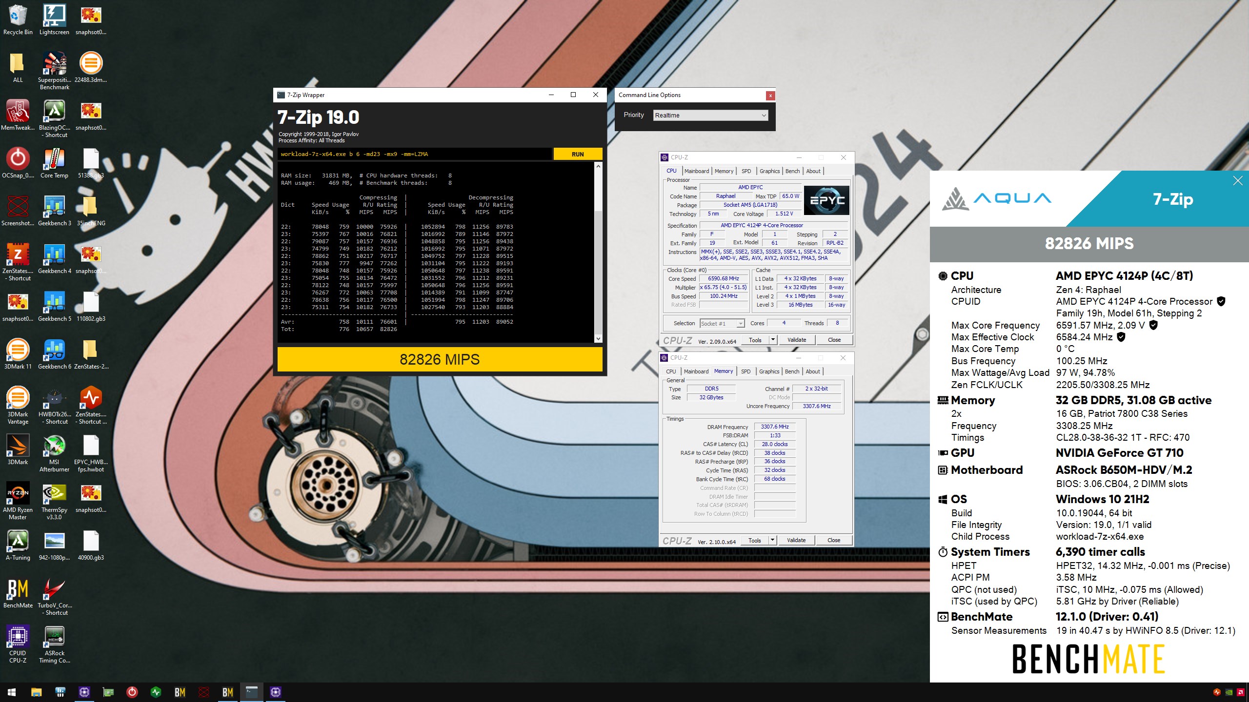Expand Tools dropdown arrow in lower CPU-Z
Screen dimensions: 1249x702
[x=772, y=540]
